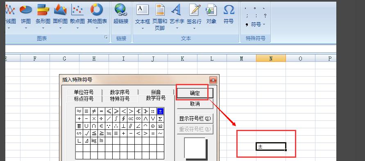Image resolution: width=365 pixels, height=161 pixels.
Task: Click the 显示符号栏(S) button
Action: click(195, 119)
